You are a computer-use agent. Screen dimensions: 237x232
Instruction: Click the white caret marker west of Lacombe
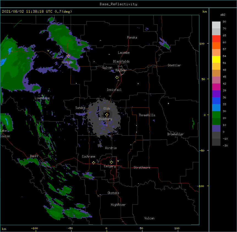click(x=109, y=54)
